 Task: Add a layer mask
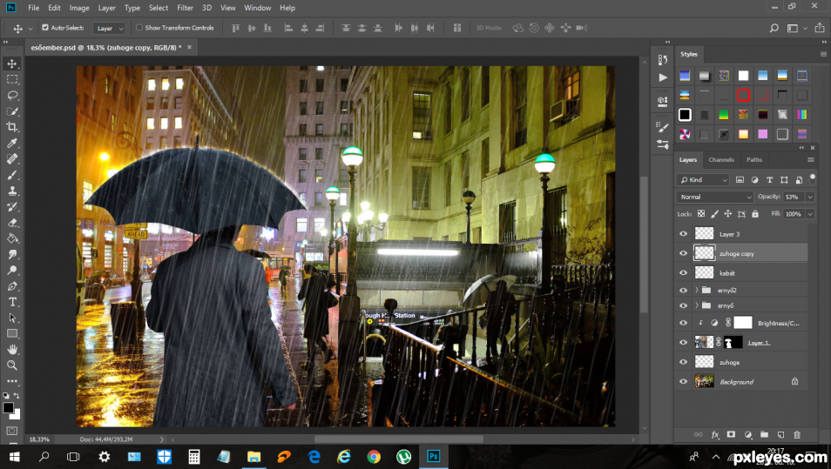(x=731, y=434)
